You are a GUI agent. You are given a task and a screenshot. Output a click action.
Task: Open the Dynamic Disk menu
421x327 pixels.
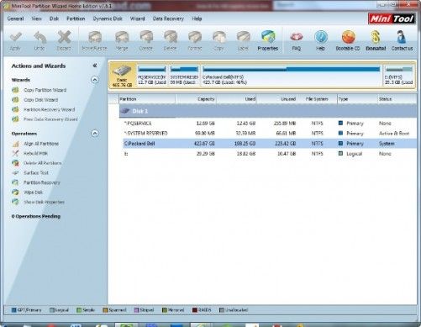pyautogui.click(x=108, y=18)
